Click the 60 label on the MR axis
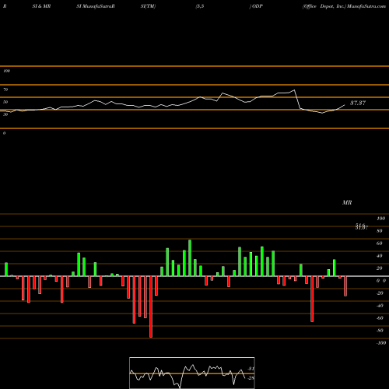389x389 pixels. coord(379,244)
